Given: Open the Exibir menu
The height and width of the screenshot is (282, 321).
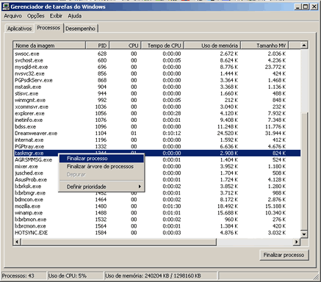Looking at the screenshot, I should (x=56, y=16).
